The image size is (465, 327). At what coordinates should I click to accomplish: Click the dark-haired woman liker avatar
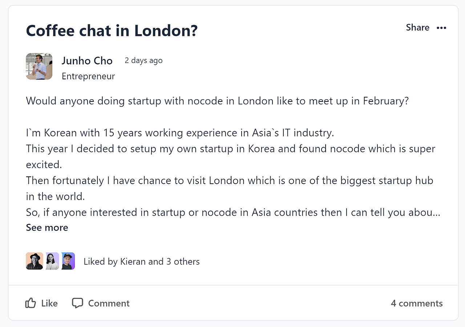52,261
